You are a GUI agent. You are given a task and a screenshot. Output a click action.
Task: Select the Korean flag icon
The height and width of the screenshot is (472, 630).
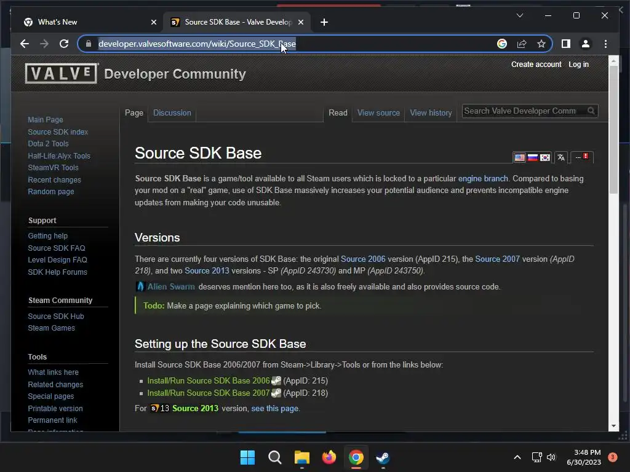click(545, 157)
